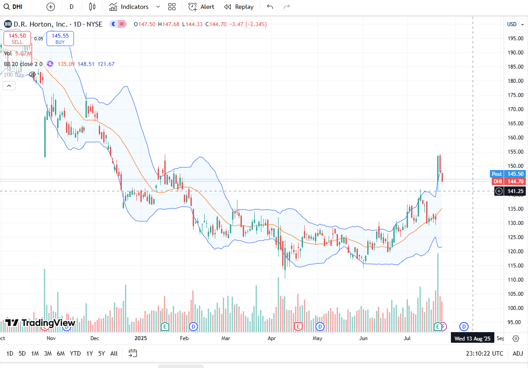Open the Go to date calendar icon

click(x=133, y=353)
